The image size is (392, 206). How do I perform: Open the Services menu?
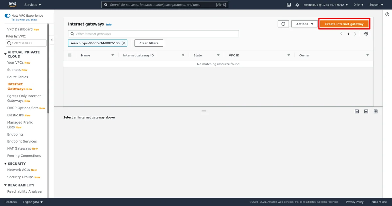click(33, 5)
